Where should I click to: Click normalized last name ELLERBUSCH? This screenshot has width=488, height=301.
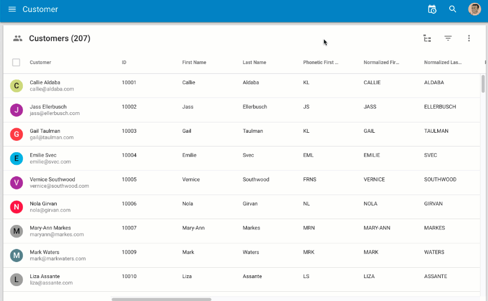coord(440,106)
